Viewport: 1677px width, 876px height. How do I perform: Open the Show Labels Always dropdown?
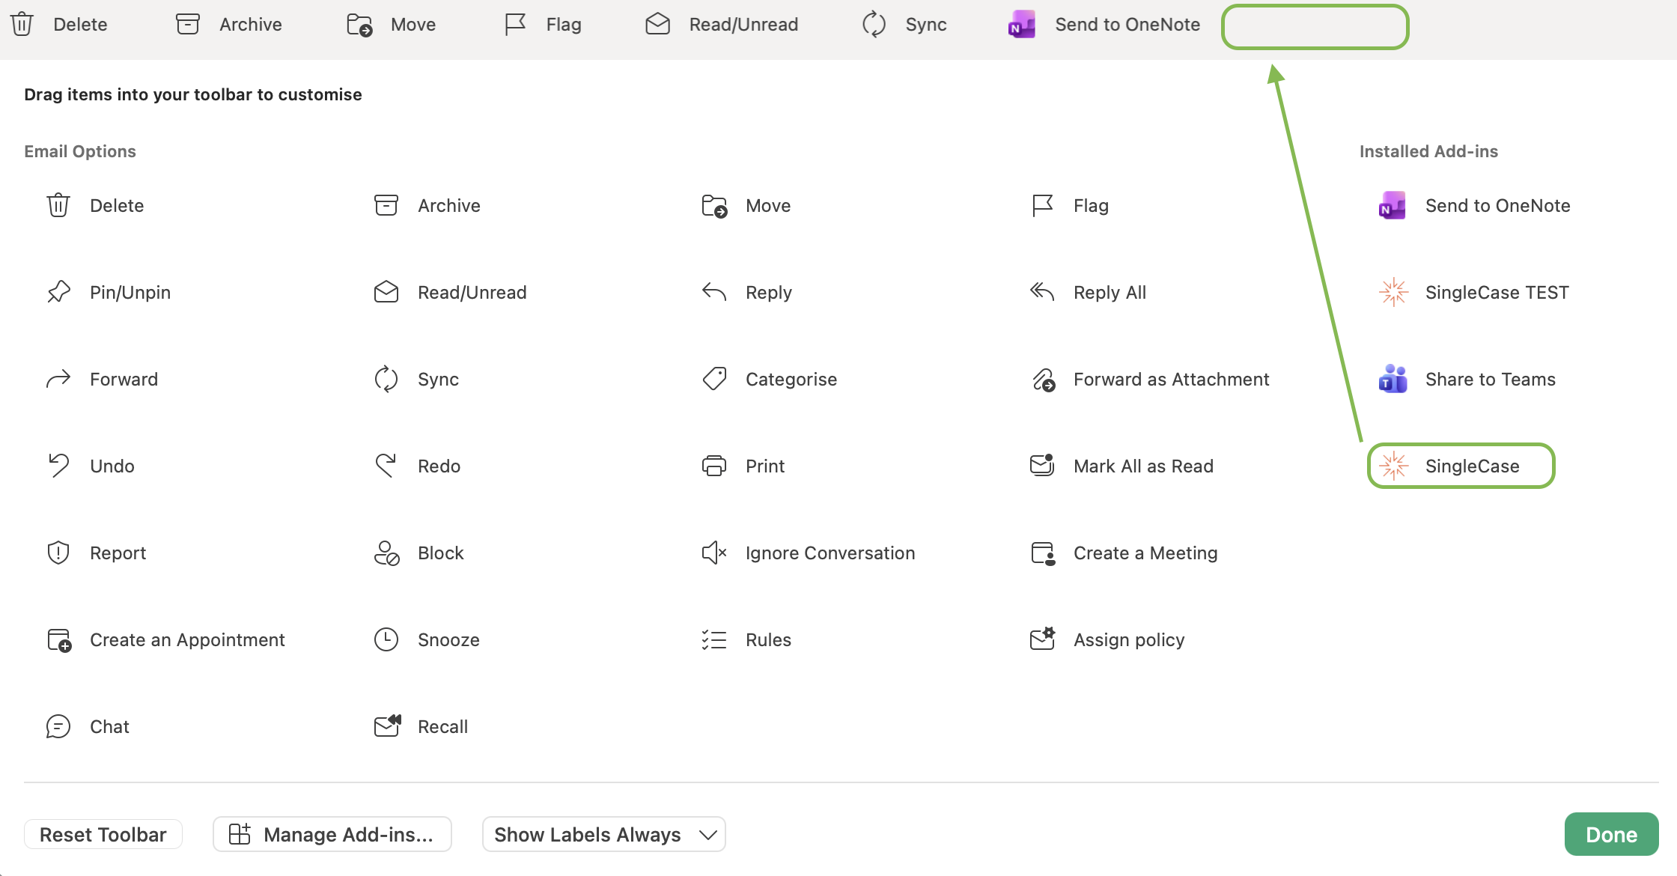point(604,834)
